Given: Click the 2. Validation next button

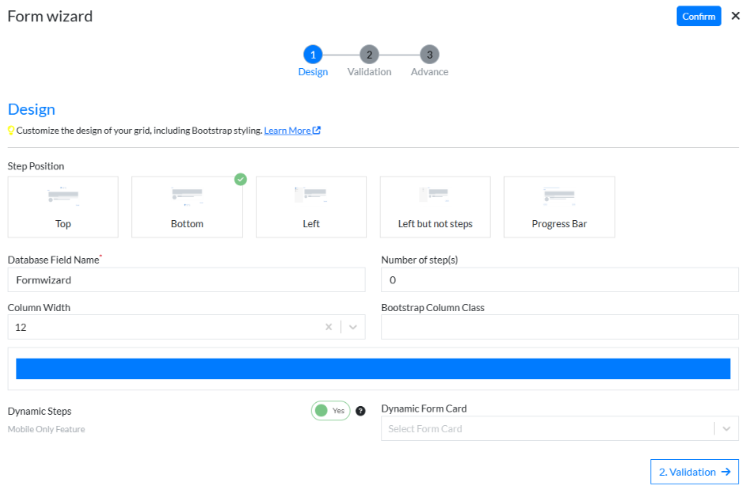Looking at the screenshot, I should click(x=694, y=472).
